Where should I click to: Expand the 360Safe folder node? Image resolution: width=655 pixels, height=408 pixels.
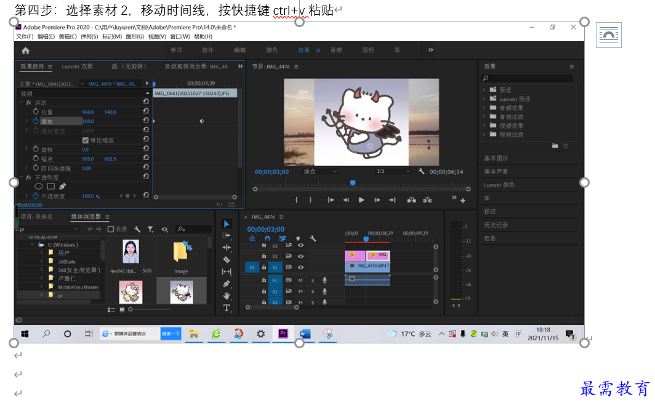(41, 262)
